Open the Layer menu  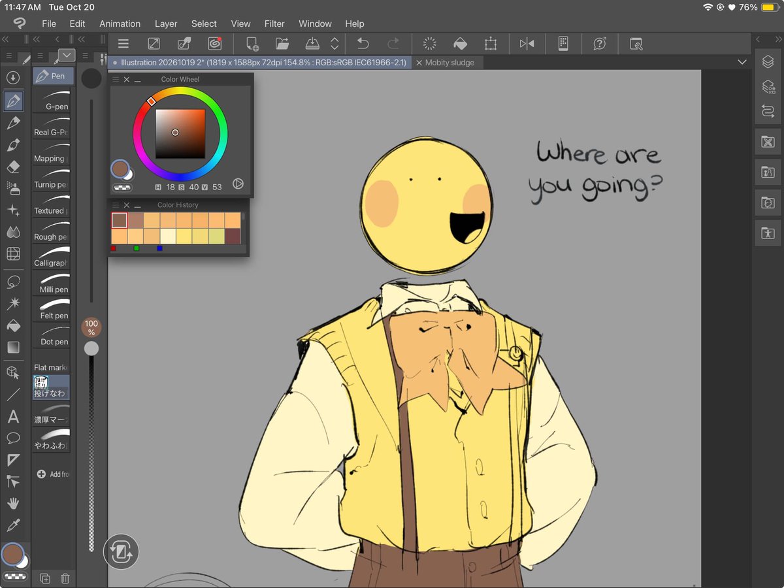click(166, 24)
